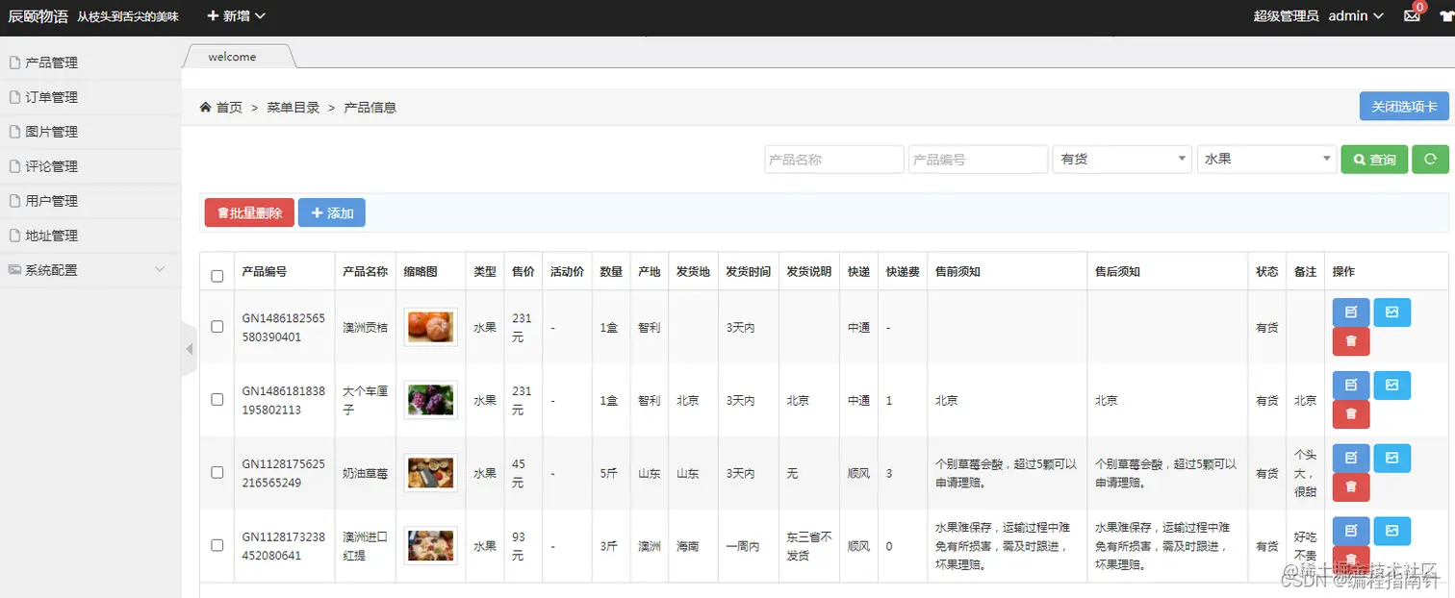
Task: Expand the 系统配置 sidebar section
Action: coord(90,270)
